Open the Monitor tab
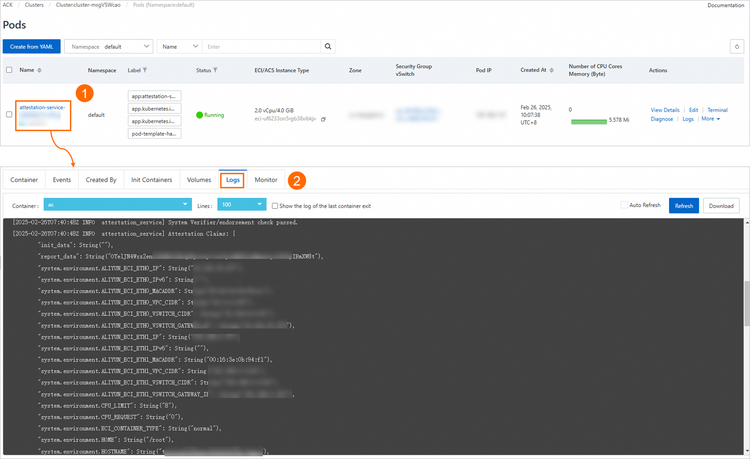The image size is (750, 459). pos(266,180)
